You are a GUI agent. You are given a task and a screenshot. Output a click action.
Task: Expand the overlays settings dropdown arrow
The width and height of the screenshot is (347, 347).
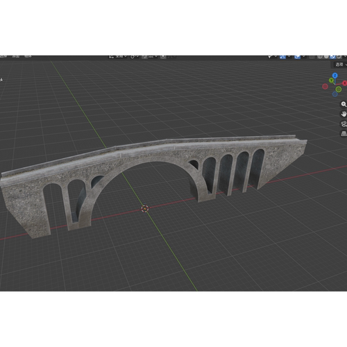303,56
